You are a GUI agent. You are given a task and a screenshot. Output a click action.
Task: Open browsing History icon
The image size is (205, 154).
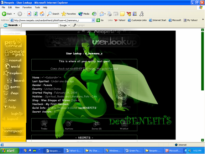[94, 14]
